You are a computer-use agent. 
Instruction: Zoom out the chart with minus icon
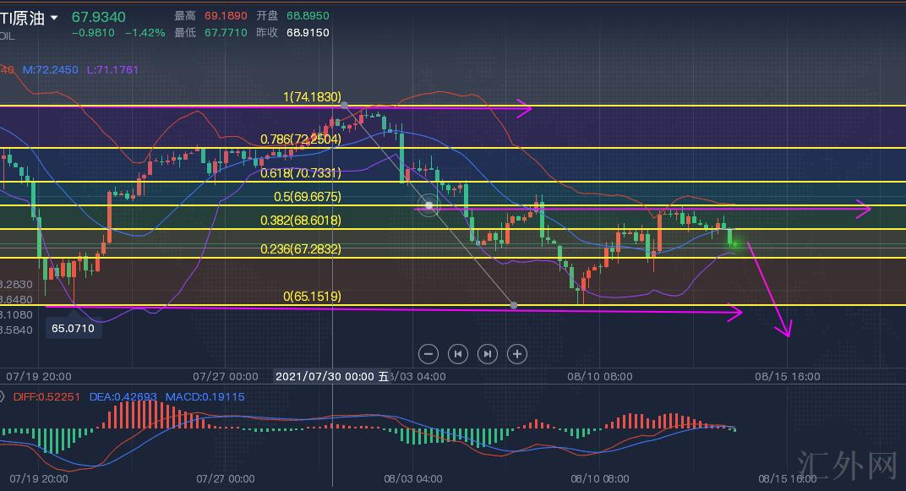click(x=428, y=354)
